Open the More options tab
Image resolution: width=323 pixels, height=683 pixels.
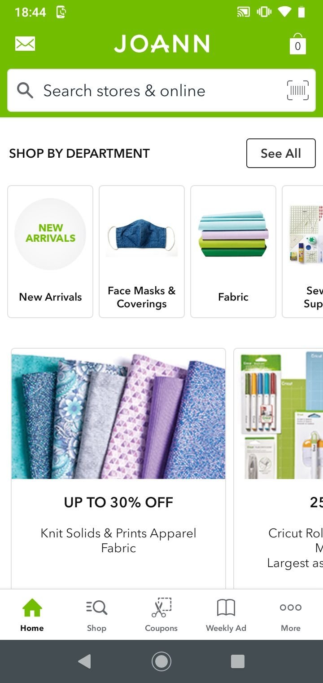[x=291, y=615]
